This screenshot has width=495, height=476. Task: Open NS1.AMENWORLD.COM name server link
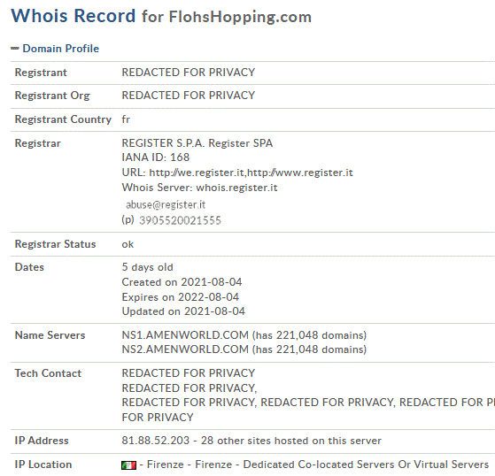tap(185, 335)
